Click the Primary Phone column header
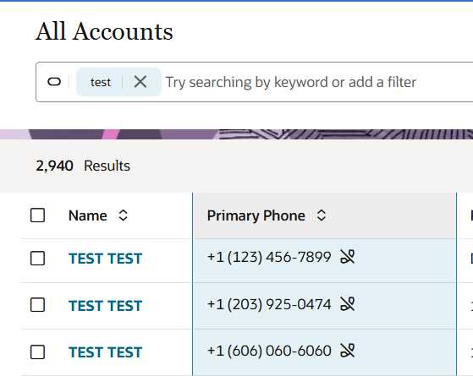Viewport: 473px width, 376px height. click(x=256, y=215)
